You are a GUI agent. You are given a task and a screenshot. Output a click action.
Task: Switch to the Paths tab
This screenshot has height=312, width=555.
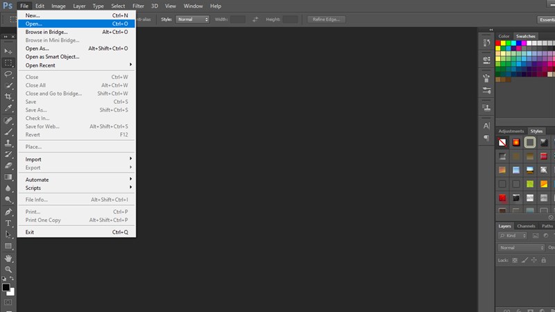[x=547, y=226]
